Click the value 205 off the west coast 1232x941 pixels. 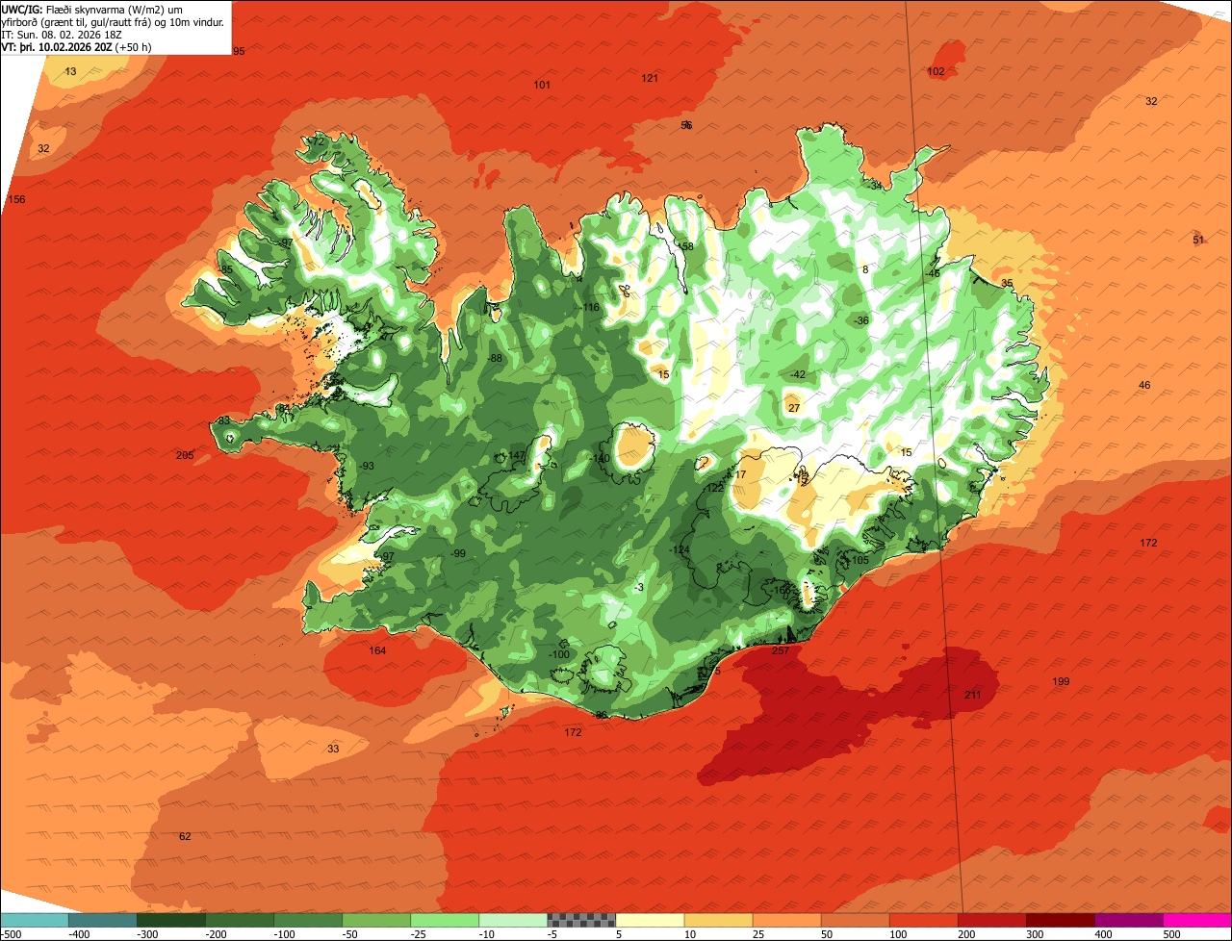(185, 456)
